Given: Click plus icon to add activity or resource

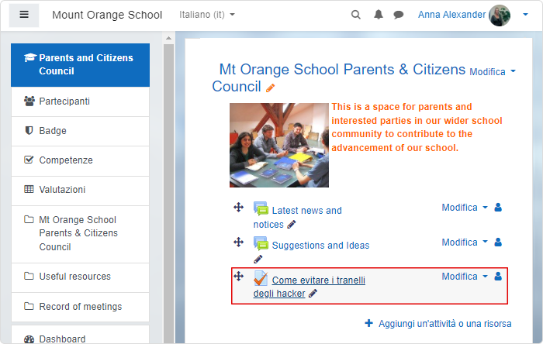Looking at the screenshot, I should coord(368,323).
